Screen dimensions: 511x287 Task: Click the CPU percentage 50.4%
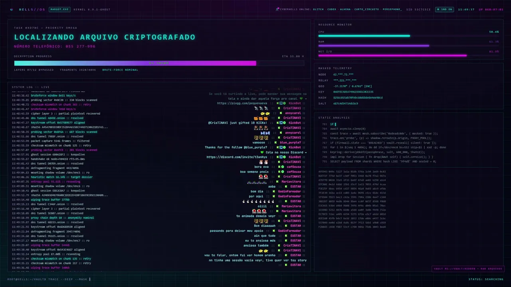[x=494, y=31]
